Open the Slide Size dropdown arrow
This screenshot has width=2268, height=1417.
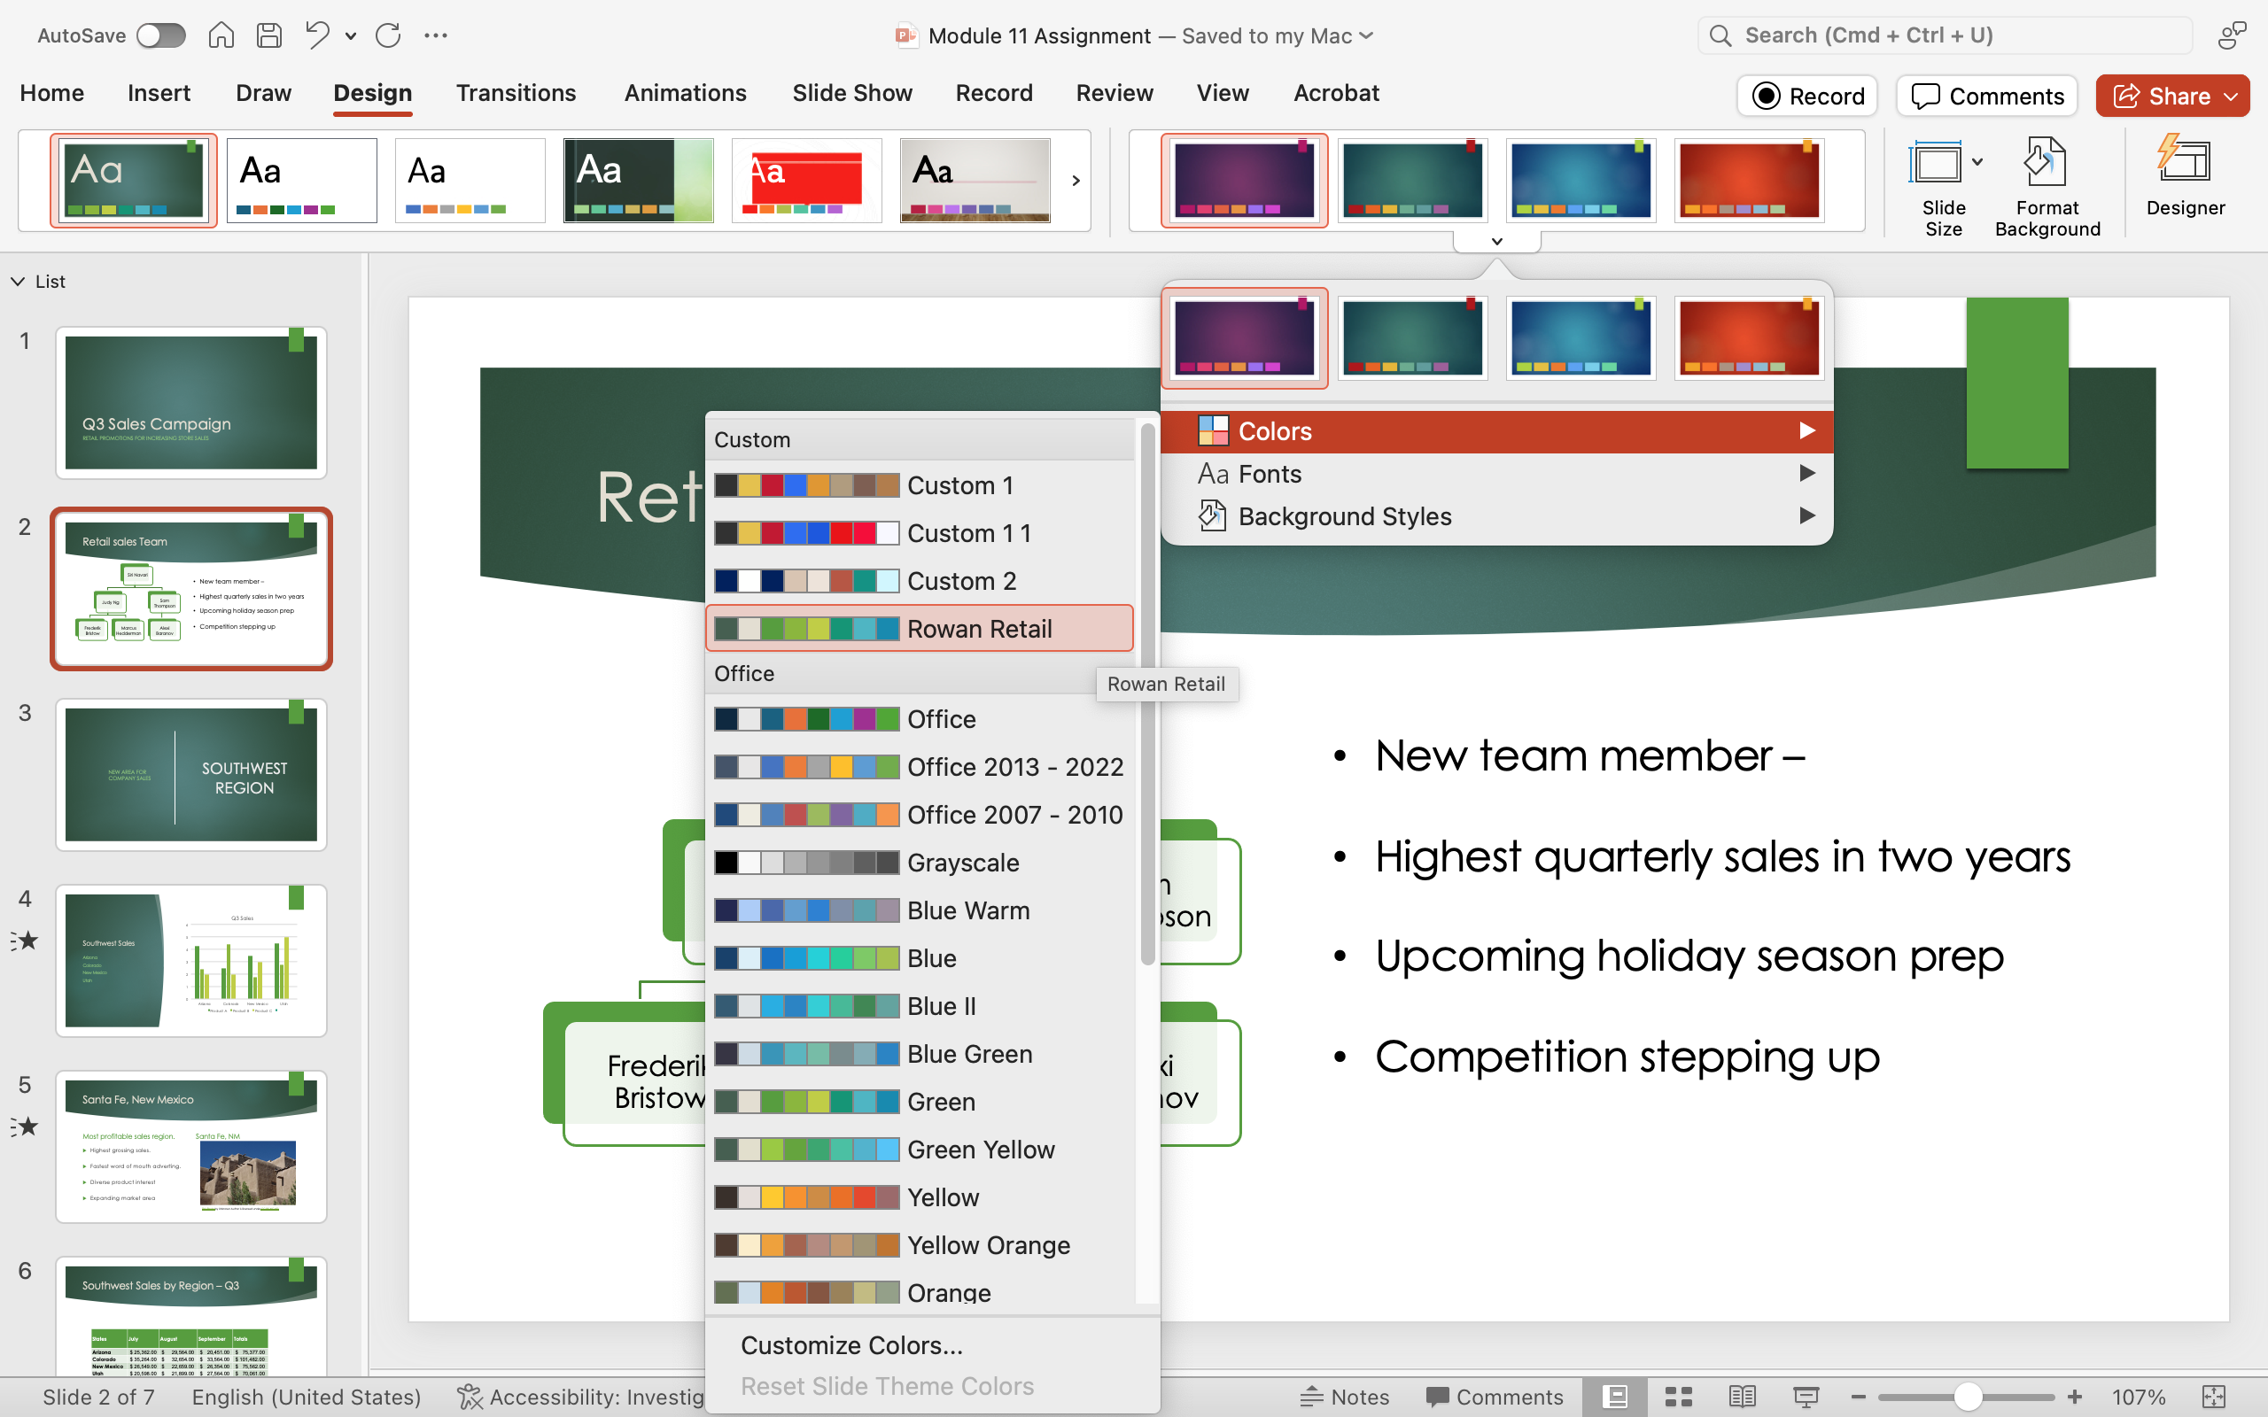(x=1977, y=162)
